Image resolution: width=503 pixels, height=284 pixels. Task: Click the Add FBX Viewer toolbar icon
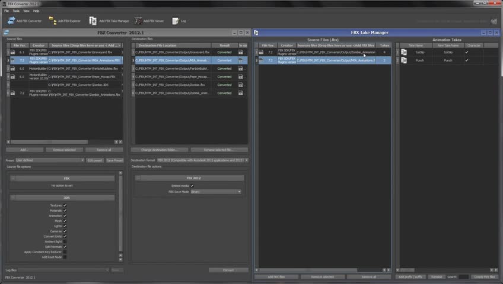138,21
